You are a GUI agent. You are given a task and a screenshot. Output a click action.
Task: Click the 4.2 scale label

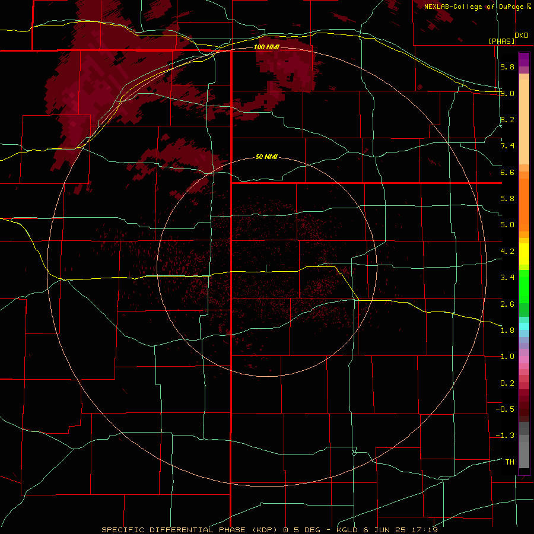507,252
